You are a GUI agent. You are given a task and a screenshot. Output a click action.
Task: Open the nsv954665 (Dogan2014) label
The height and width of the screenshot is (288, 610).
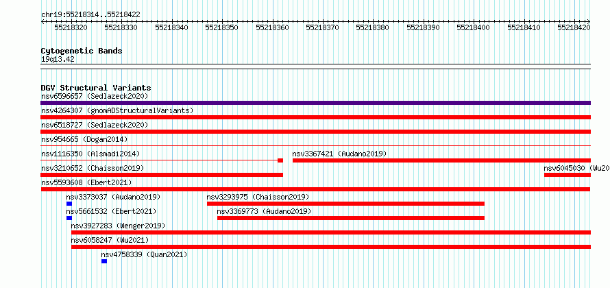tap(84, 139)
